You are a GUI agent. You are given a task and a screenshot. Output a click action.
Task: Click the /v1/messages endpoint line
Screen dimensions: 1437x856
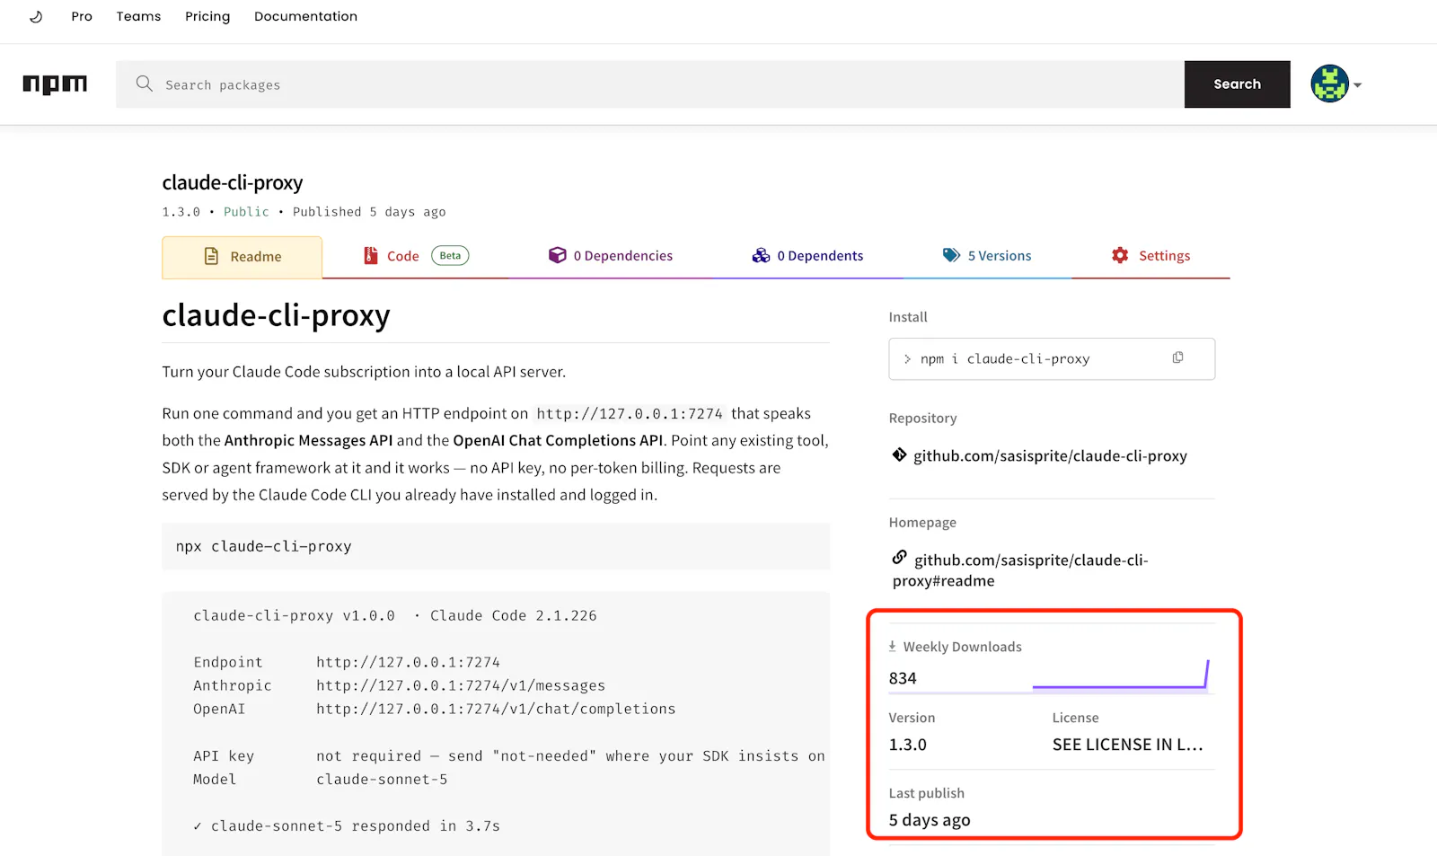[x=461, y=685]
